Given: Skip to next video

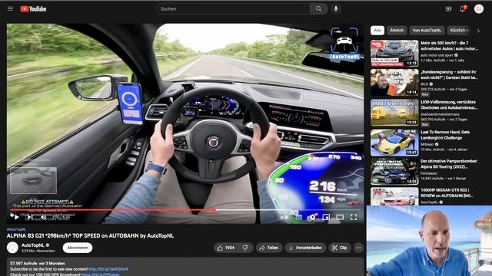Looking at the screenshot, I should pos(29,217).
